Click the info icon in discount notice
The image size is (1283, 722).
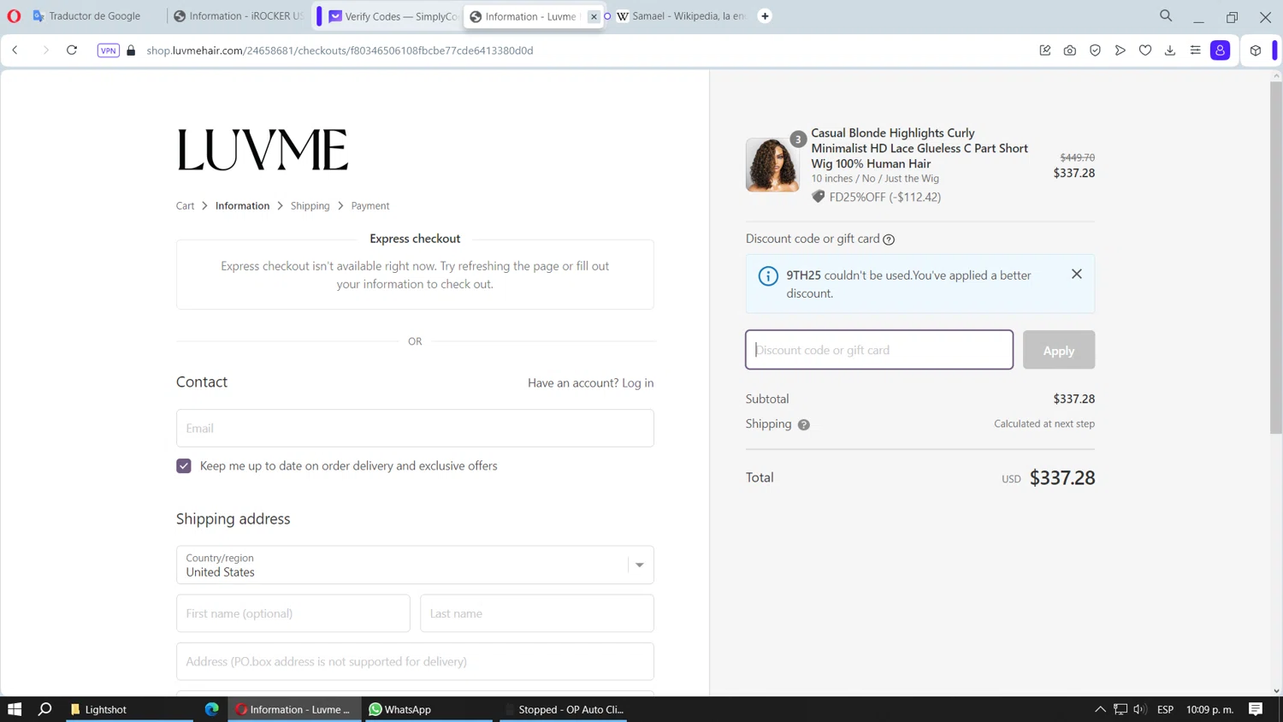coord(768,275)
